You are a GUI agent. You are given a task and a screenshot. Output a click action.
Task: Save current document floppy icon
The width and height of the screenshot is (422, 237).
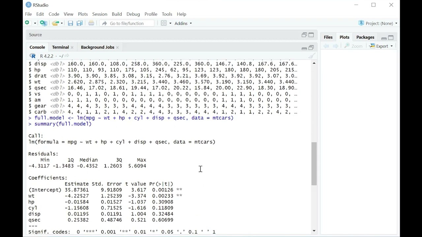coord(70,23)
